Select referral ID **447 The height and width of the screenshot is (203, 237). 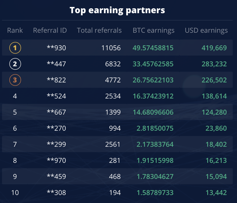tap(56, 64)
